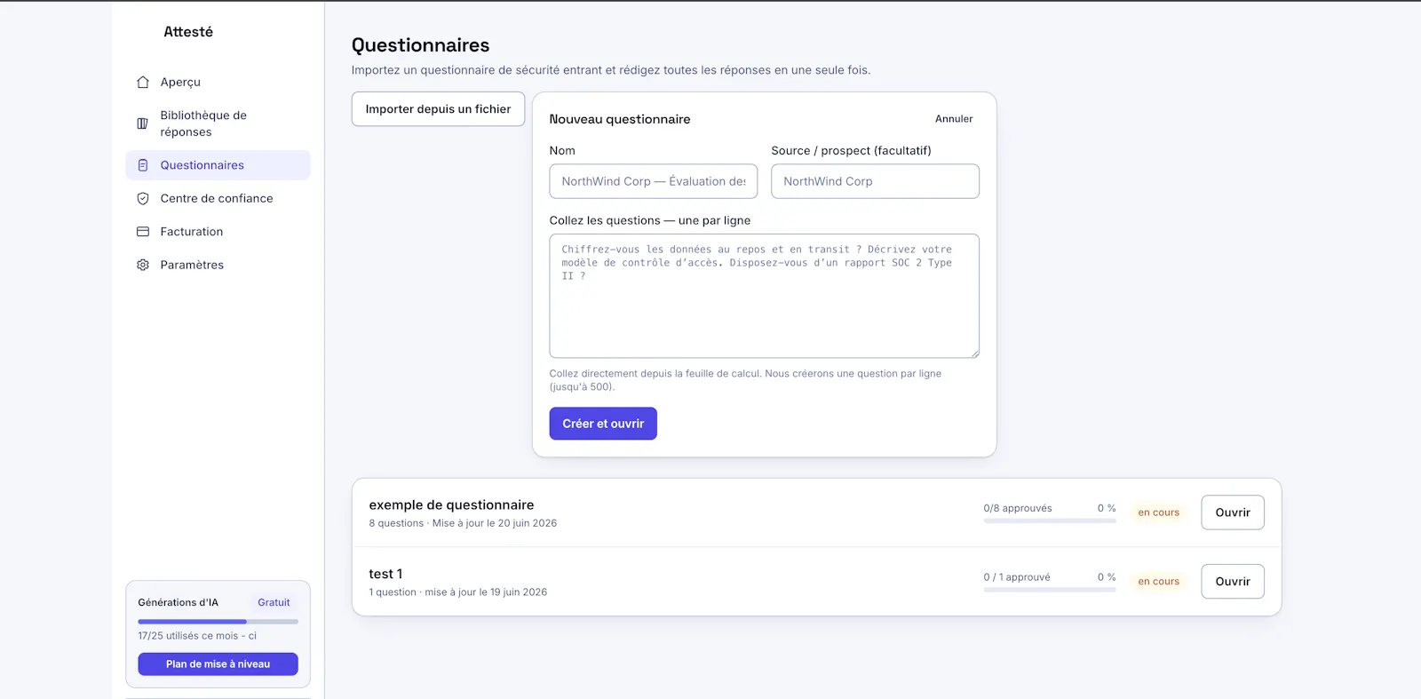This screenshot has height=699, width=1421.
Task: Click the Questionnaires clipboard icon
Action: [143, 165]
